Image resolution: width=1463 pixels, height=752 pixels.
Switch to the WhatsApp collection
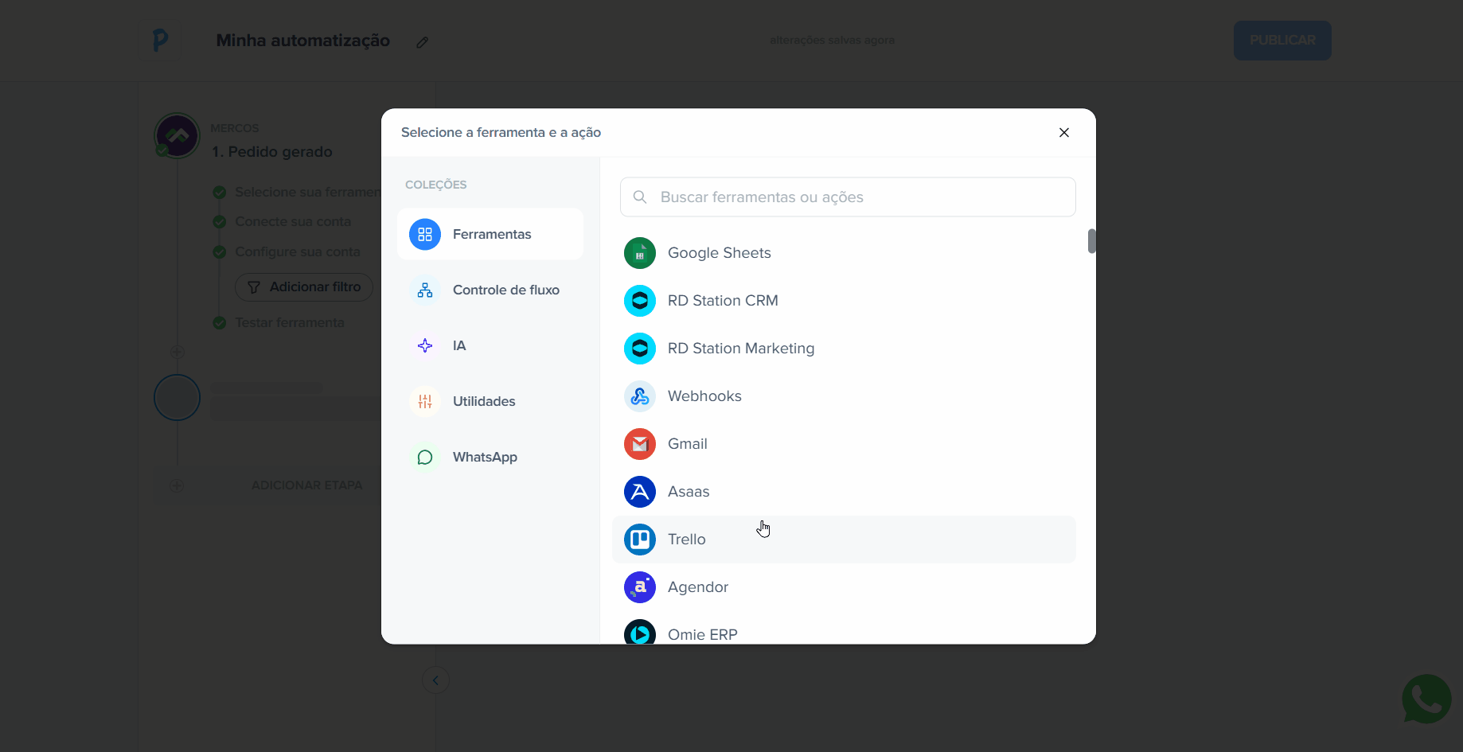tap(490, 457)
